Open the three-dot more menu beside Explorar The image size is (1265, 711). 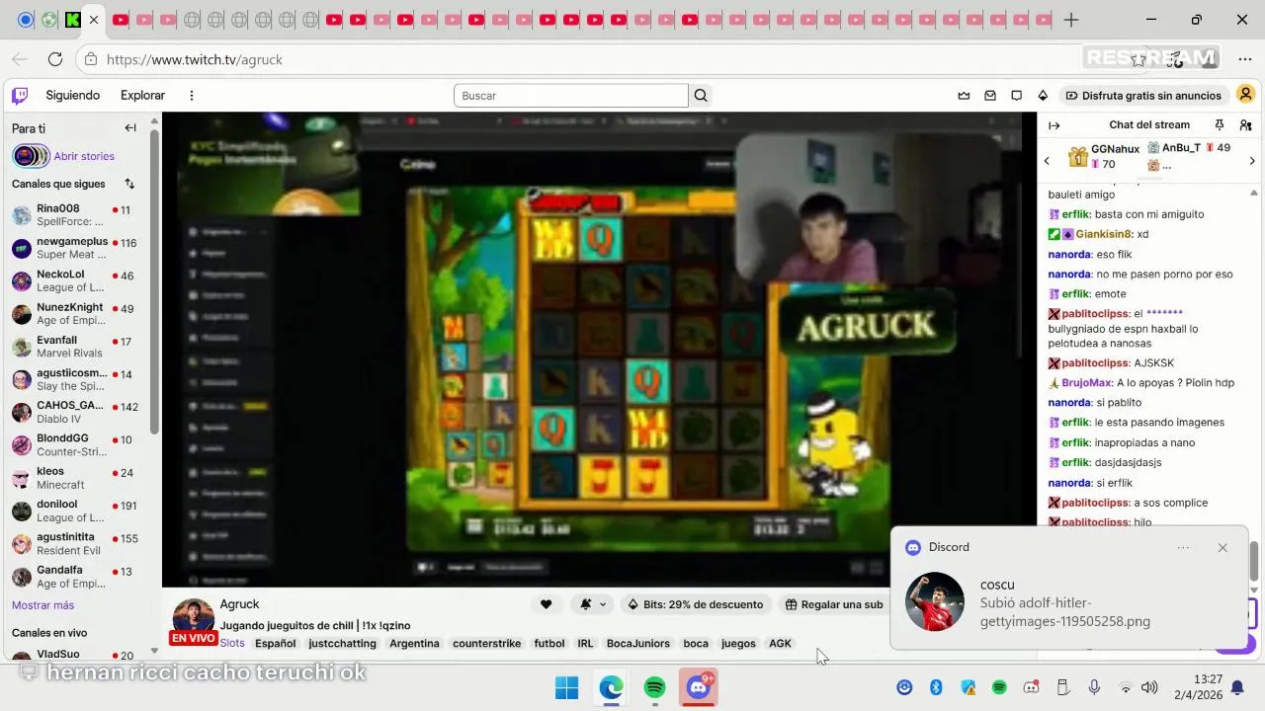192,96
